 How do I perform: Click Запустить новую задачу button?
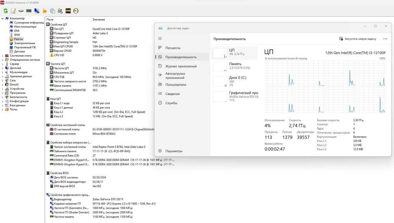click(358, 39)
